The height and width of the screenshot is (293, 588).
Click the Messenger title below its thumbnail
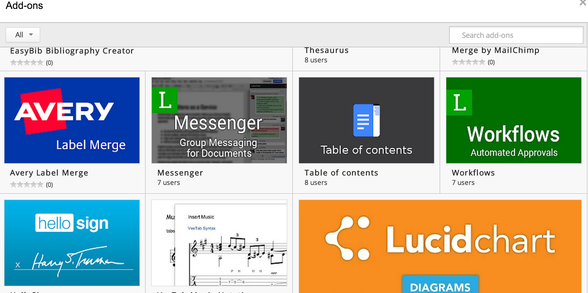click(180, 173)
